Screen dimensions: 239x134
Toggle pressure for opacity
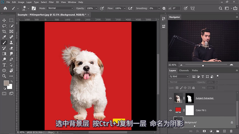(x=102, y=8)
